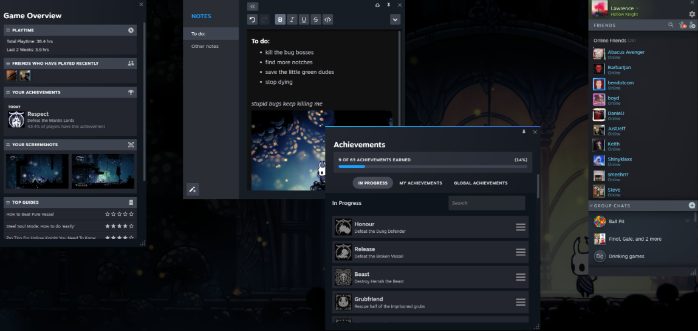Click the handle icon on Grubfriend row
The height and width of the screenshot is (331, 698).
(521, 302)
